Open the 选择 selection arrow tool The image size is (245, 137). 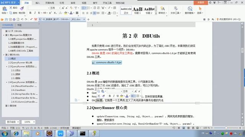tap(200, 11)
